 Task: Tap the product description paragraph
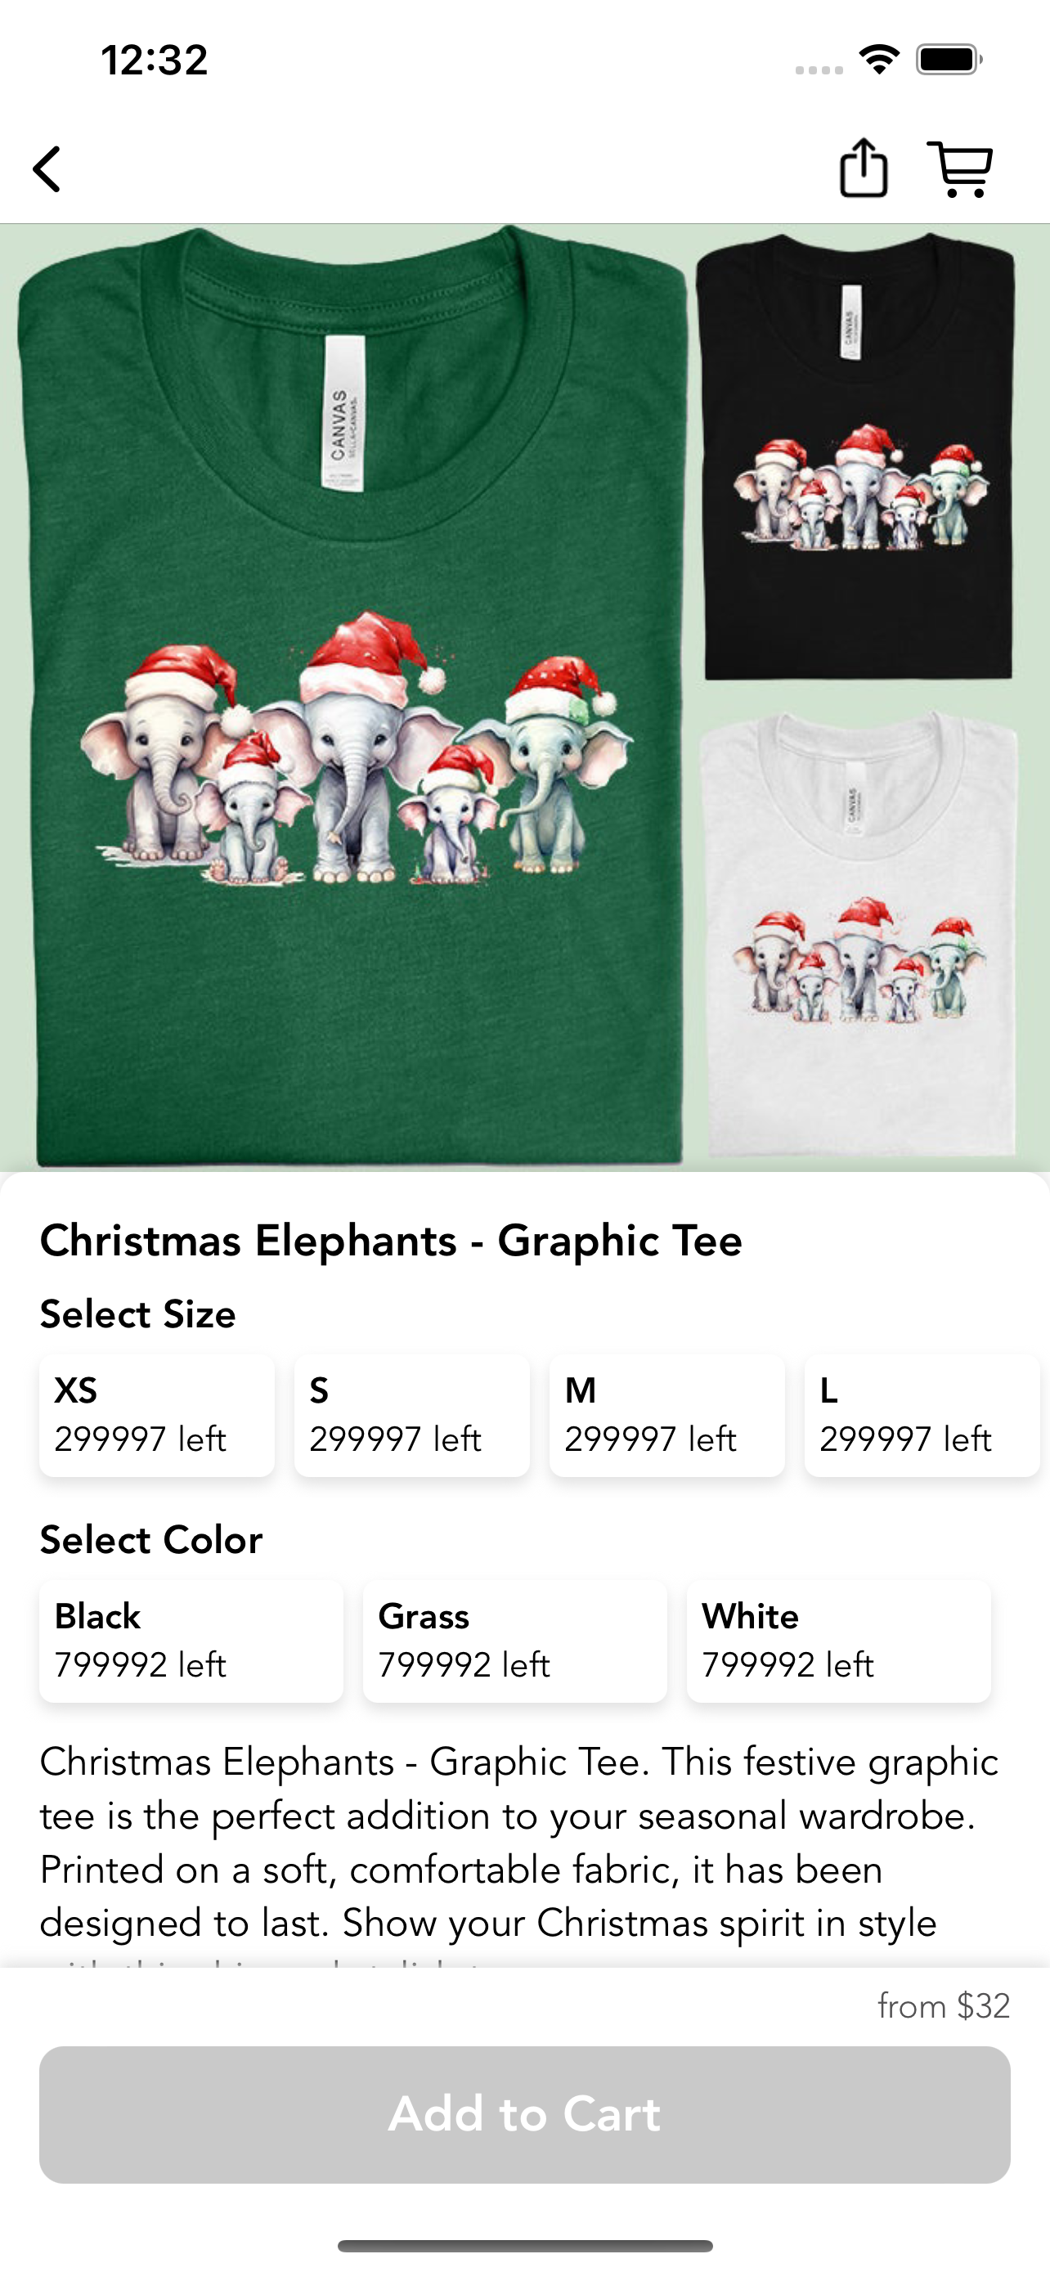[520, 1843]
